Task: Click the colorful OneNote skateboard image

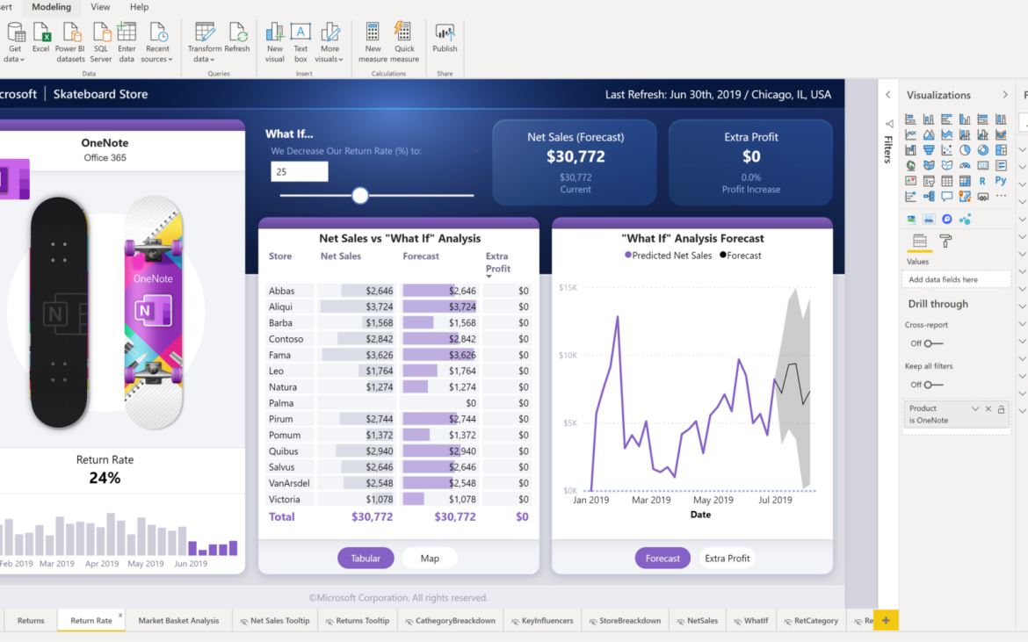Action: (x=154, y=313)
